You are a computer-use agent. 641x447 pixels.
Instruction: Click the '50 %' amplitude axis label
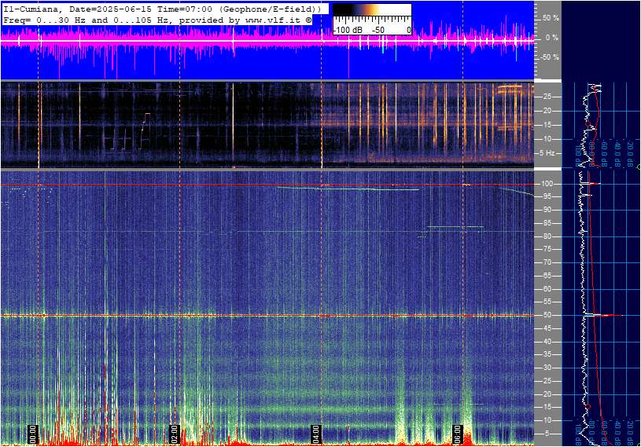pos(551,18)
